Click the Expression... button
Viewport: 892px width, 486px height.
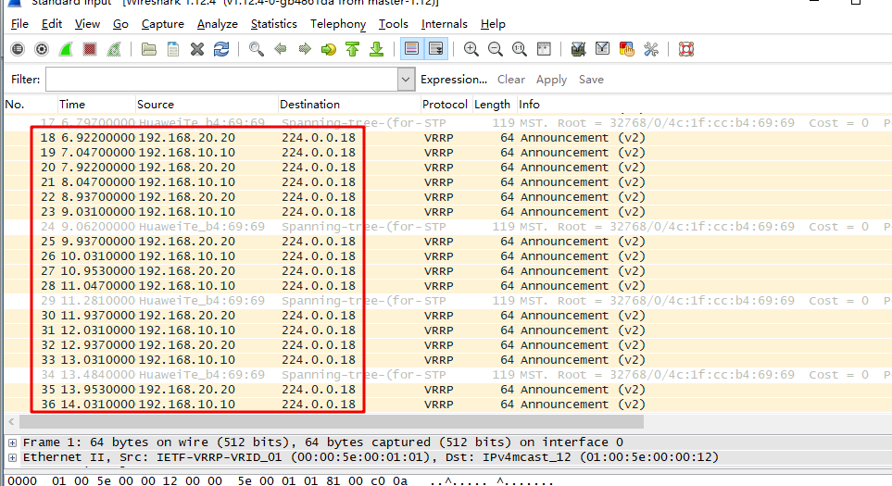[453, 80]
